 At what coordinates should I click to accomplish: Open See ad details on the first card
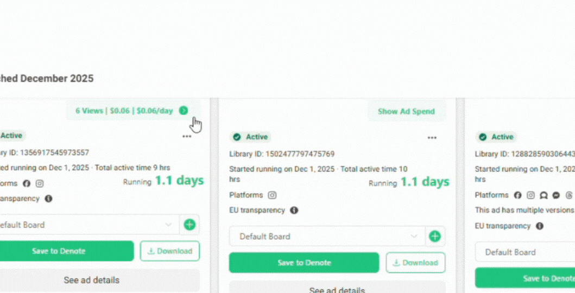91,281
